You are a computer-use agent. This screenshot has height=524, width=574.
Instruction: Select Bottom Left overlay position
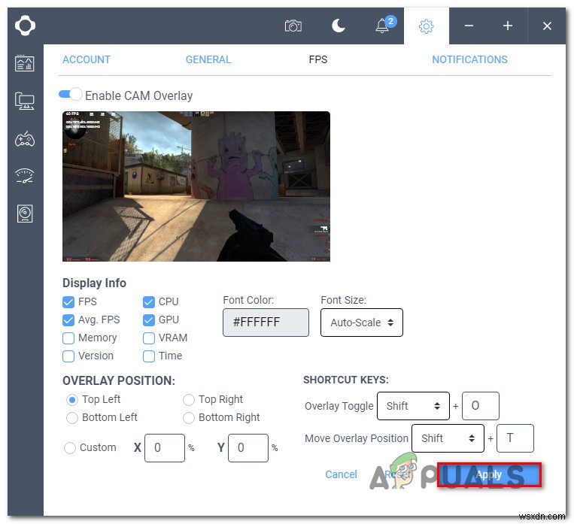[x=72, y=417]
